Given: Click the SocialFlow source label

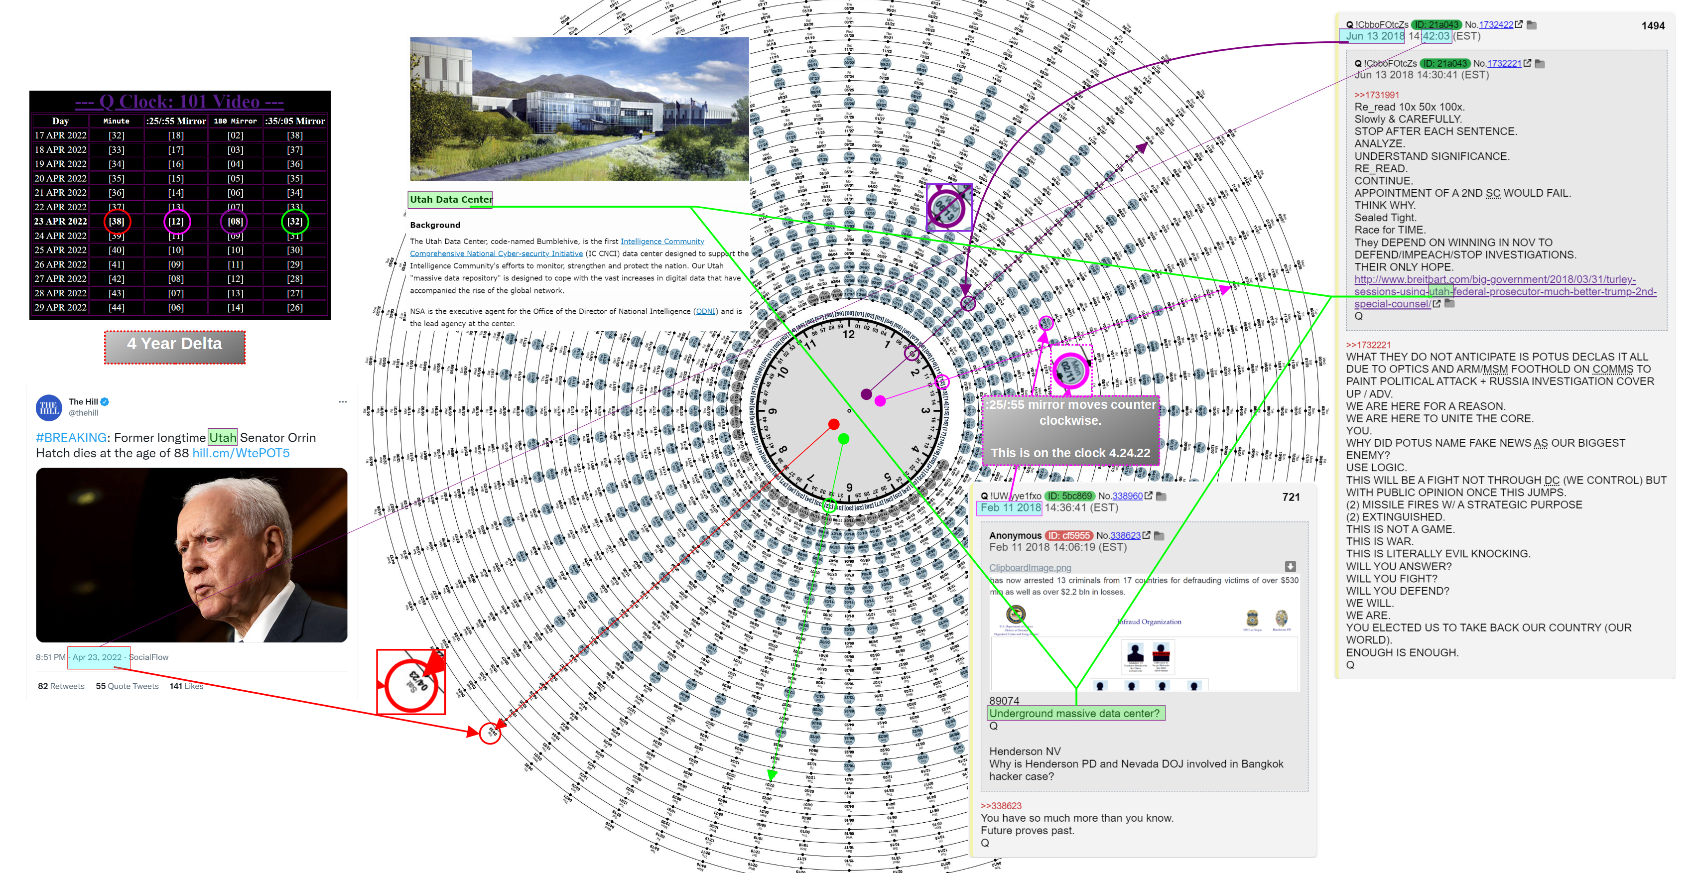Looking at the screenshot, I should (x=149, y=657).
